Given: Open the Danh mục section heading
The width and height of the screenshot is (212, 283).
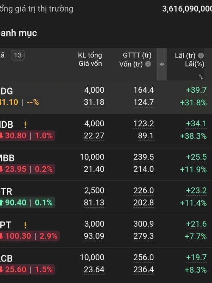Looking at the screenshot, I should pyautogui.click(x=18, y=33).
